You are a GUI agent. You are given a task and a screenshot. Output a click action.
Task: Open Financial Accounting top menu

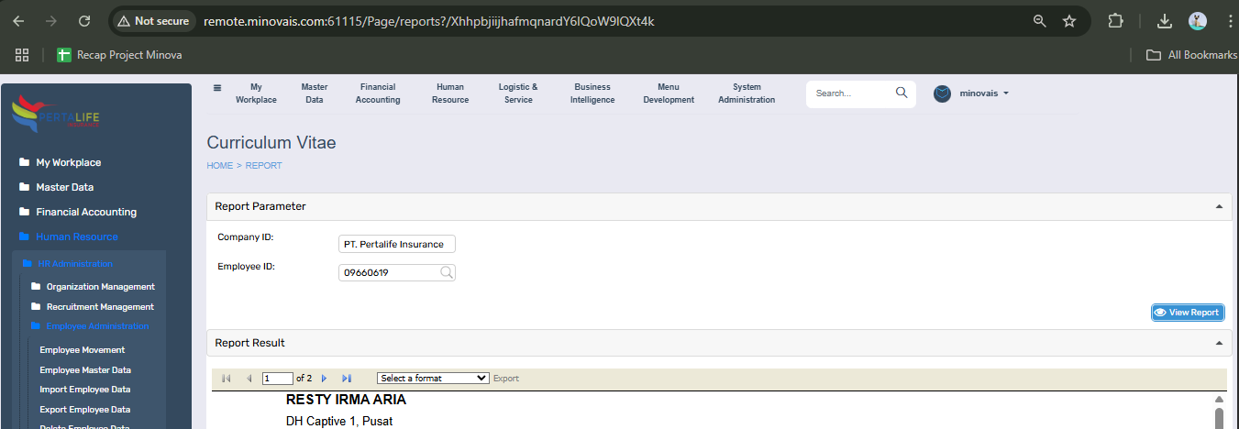(378, 93)
